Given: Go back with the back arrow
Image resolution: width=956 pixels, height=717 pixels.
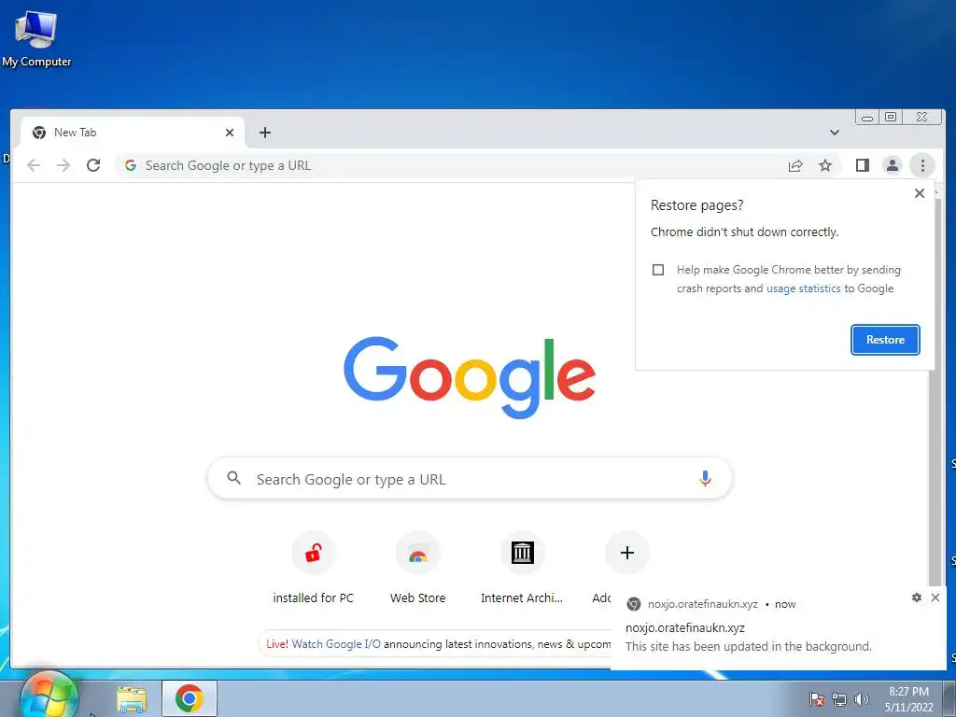Looking at the screenshot, I should [x=34, y=165].
